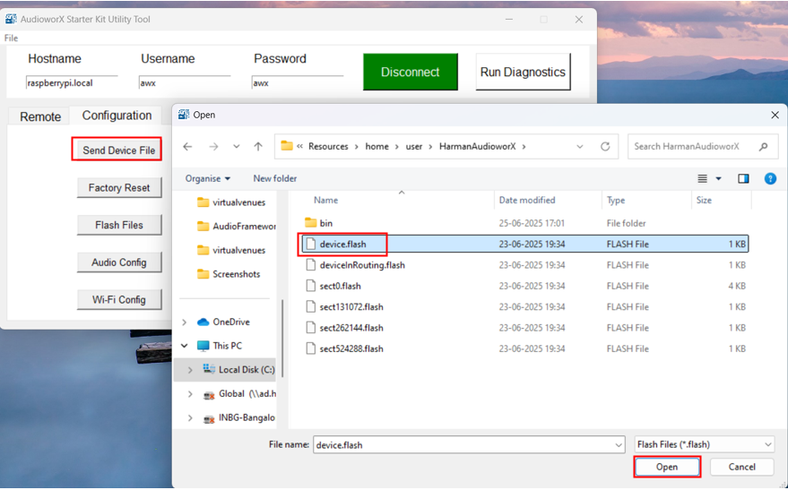Click the Back arrow in Open dialog
Image resolution: width=788 pixels, height=490 pixels.
coord(187,147)
